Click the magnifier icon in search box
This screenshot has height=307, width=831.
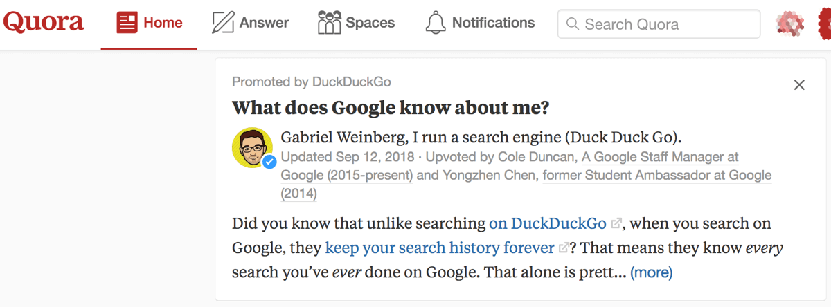tap(572, 24)
